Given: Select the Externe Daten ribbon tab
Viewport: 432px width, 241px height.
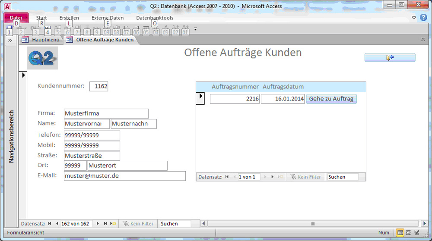Looking at the screenshot, I should coord(108,18).
